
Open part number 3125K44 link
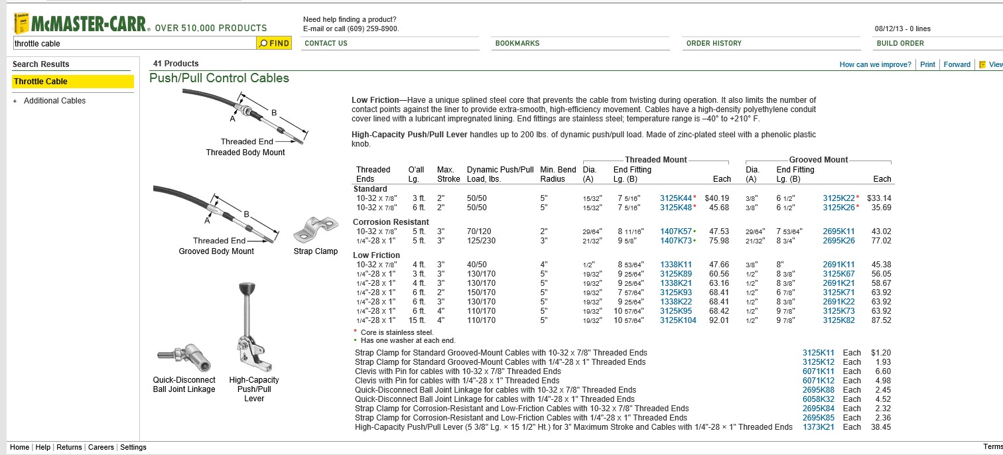[x=675, y=198]
